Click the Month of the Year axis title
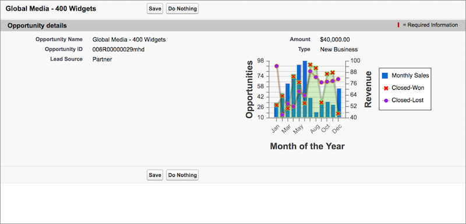The image size is (466, 224). pos(308,146)
